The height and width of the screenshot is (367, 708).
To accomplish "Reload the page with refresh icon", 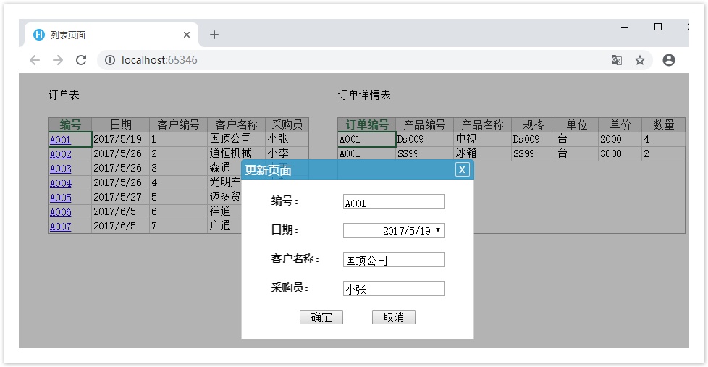I will tap(81, 60).
